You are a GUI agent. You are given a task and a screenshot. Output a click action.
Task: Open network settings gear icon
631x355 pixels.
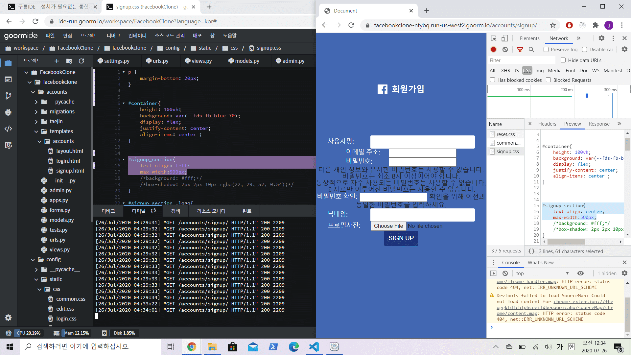tap(624, 49)
